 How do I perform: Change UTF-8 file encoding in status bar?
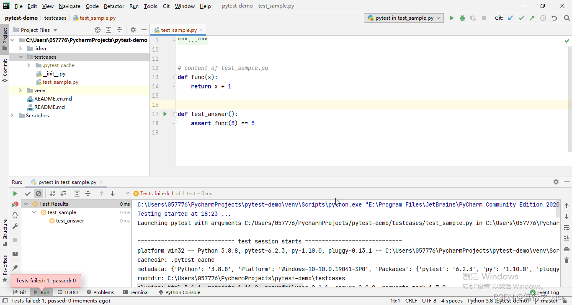pyautogui.click(x=429, y=300)
